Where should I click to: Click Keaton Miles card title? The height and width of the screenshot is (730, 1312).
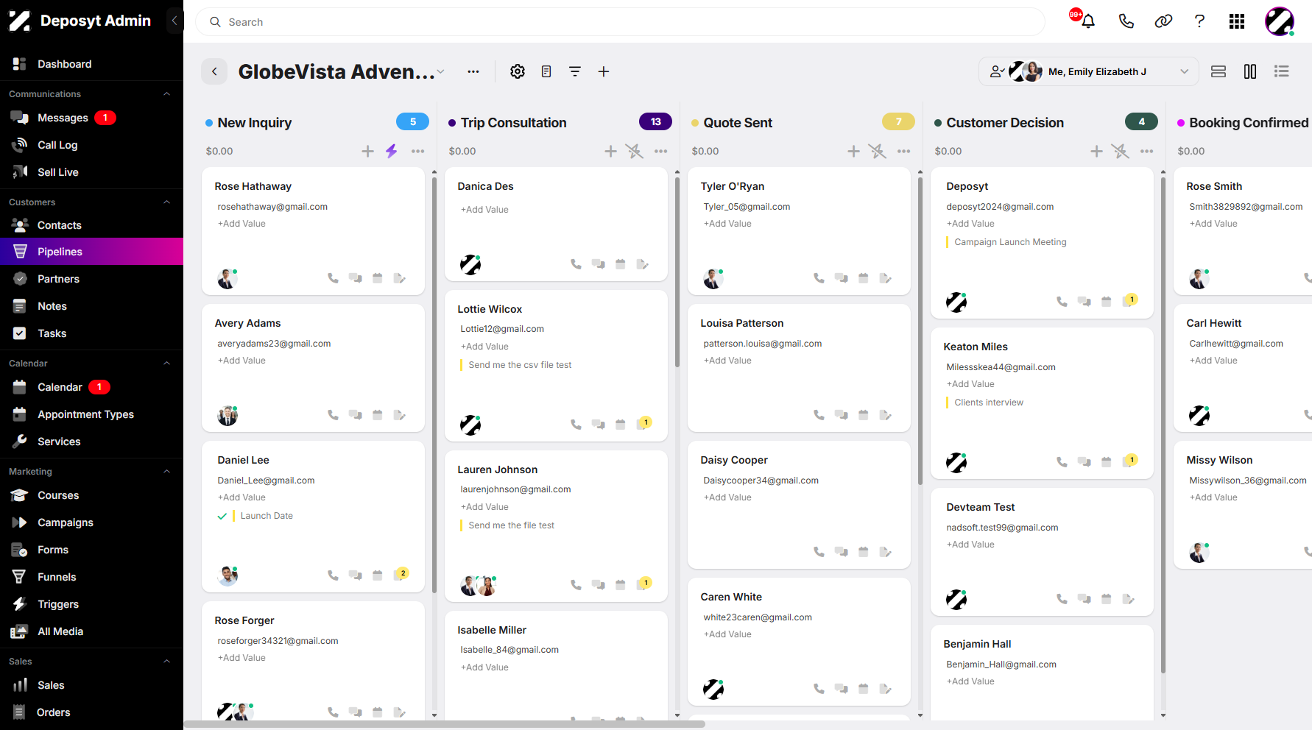976,347
